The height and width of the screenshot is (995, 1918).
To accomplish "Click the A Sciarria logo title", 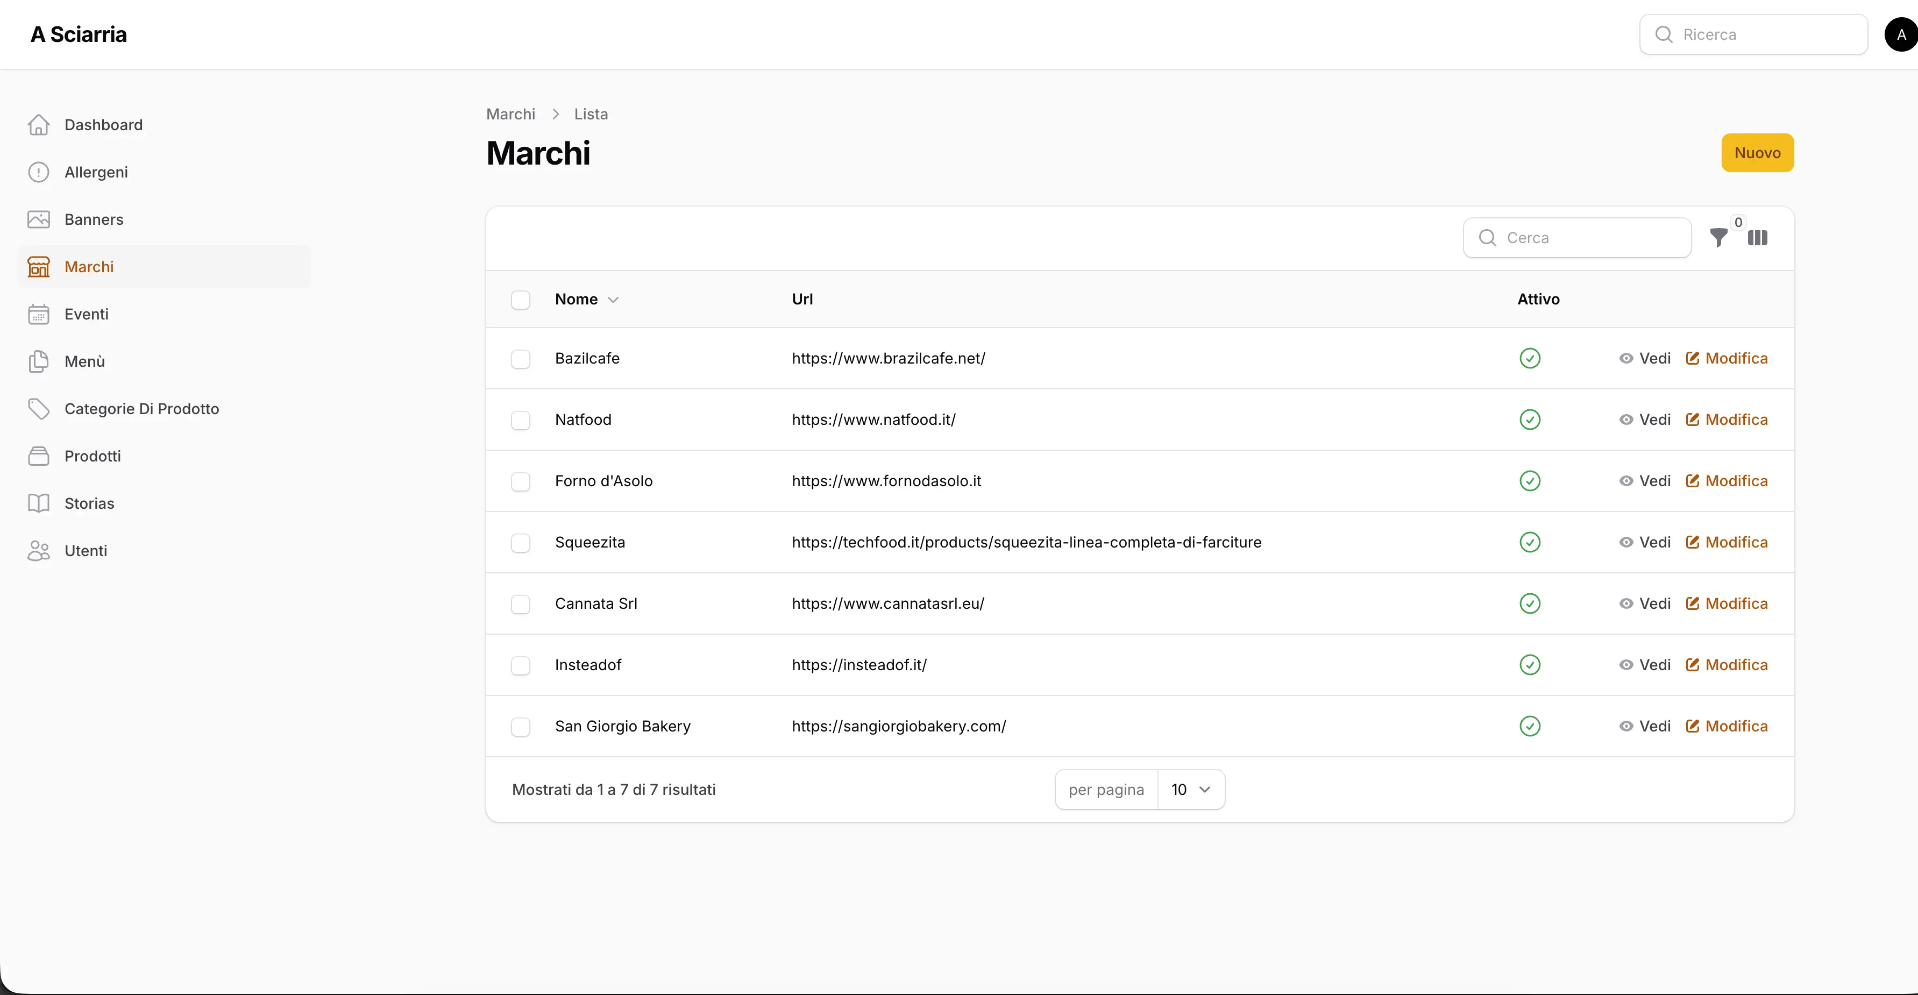I will click(79, 34).
